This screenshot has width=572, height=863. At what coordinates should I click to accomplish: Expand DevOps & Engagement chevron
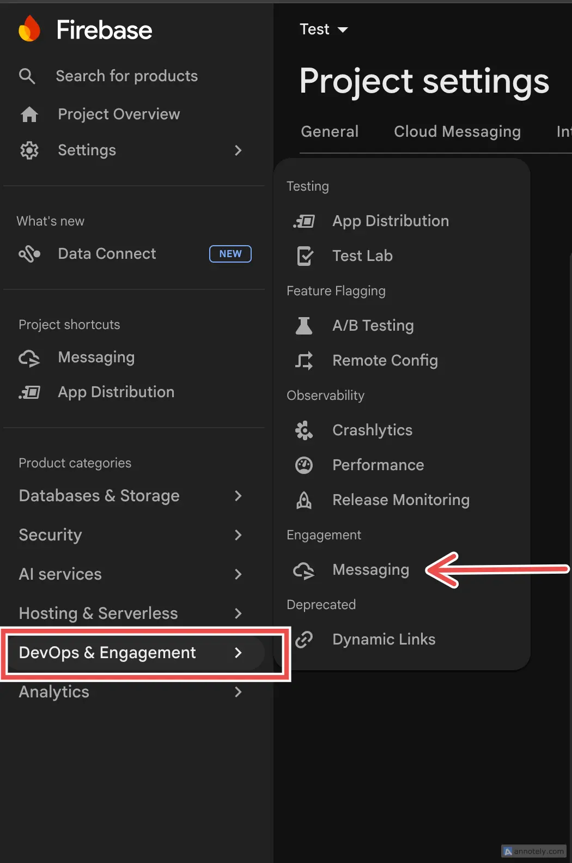click(x=238, y=653)
